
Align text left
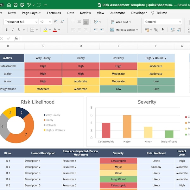tap(73, 29)
